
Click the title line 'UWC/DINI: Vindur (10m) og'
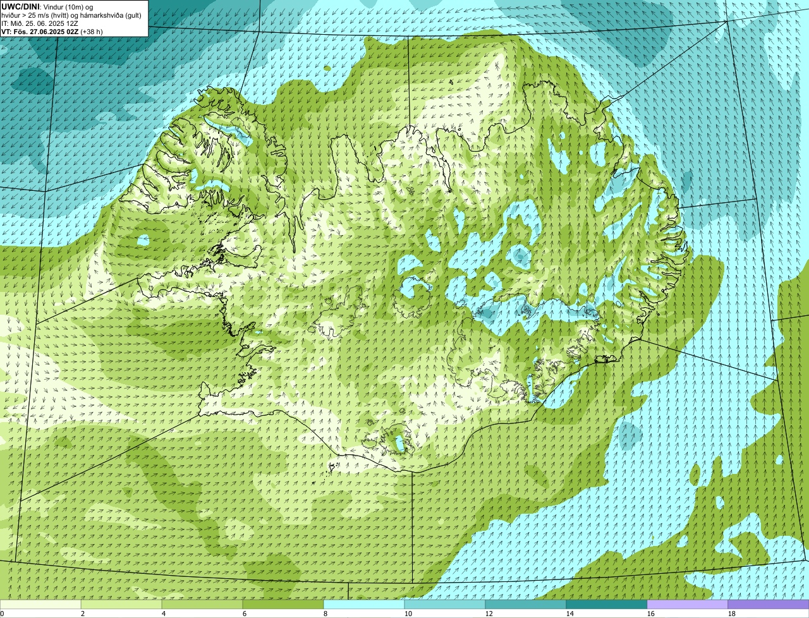tap(47, 6)
